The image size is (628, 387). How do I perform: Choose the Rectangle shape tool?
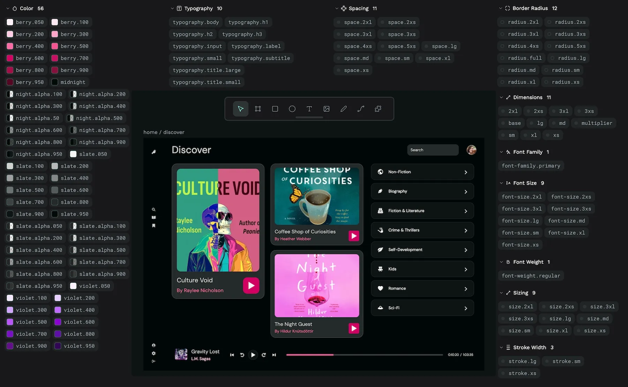point(275,109)
